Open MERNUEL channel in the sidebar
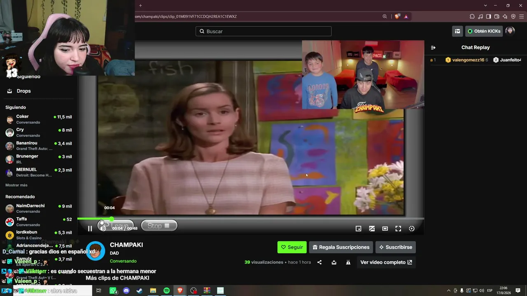 point(39,172)
